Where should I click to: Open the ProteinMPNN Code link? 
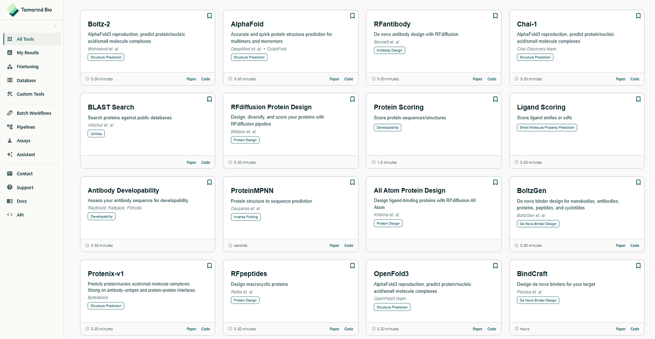coord(349,245)
